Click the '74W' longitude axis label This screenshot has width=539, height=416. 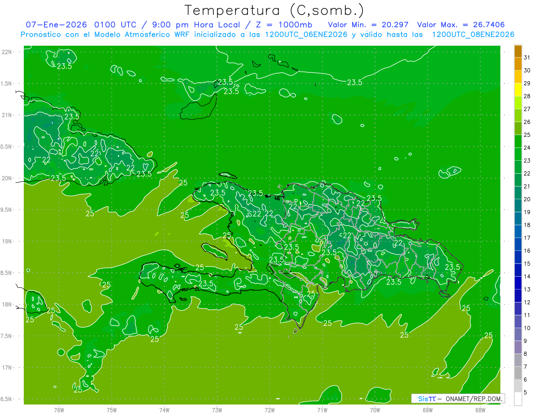[164, 411]
